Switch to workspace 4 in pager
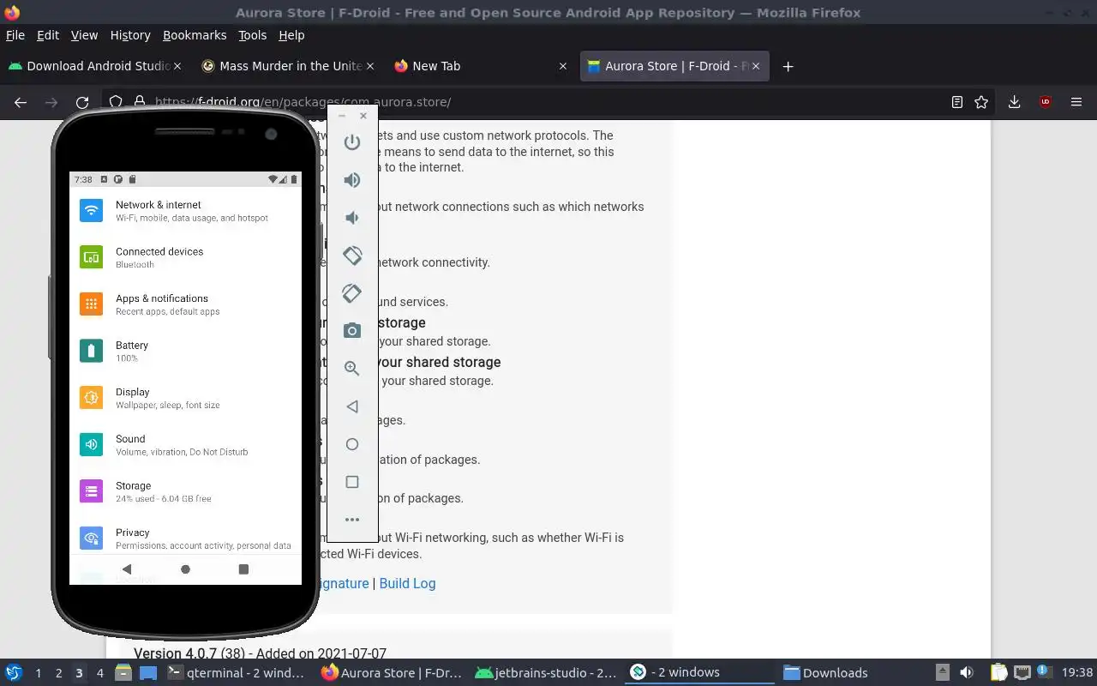Viewport: 1097px width, 686px height. (100, 673)
